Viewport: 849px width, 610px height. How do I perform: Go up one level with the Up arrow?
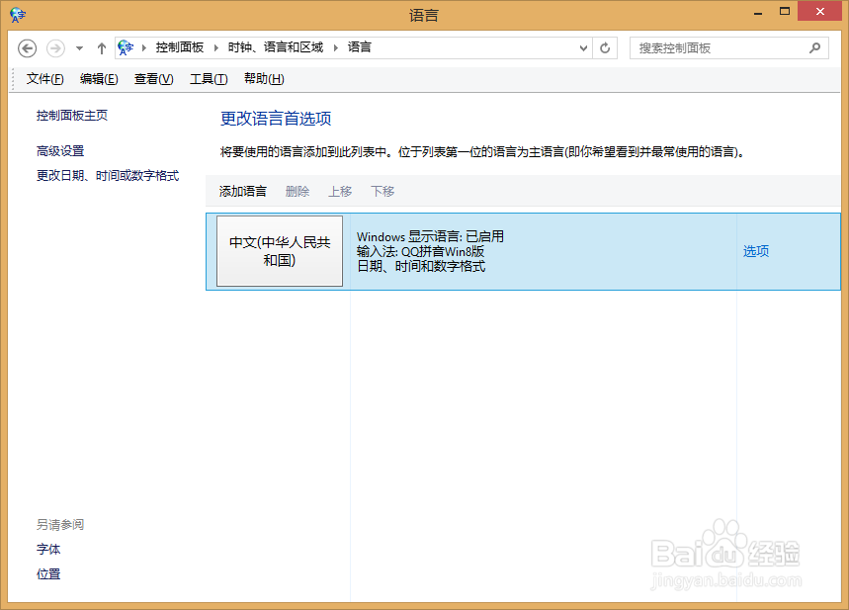point(101,48)
